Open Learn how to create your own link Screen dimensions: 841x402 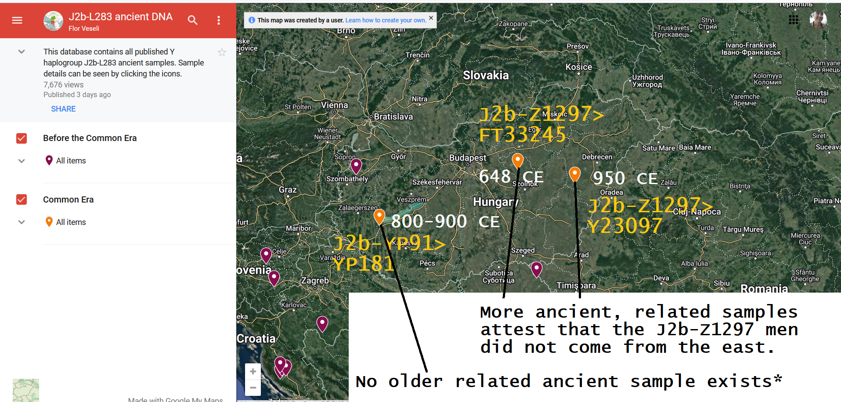[385, 20]
